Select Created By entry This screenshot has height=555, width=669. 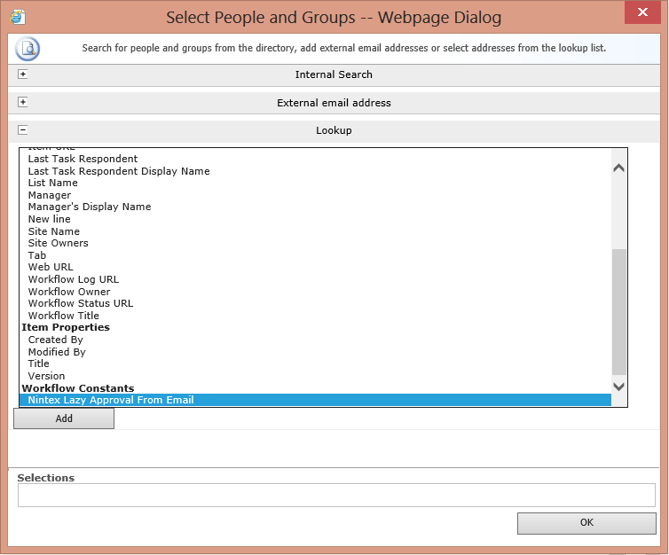tap(56, 340)
